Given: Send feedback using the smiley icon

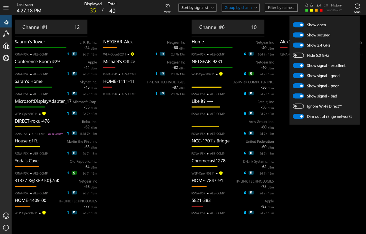Looking at the screenshot, I should point(6,216).
